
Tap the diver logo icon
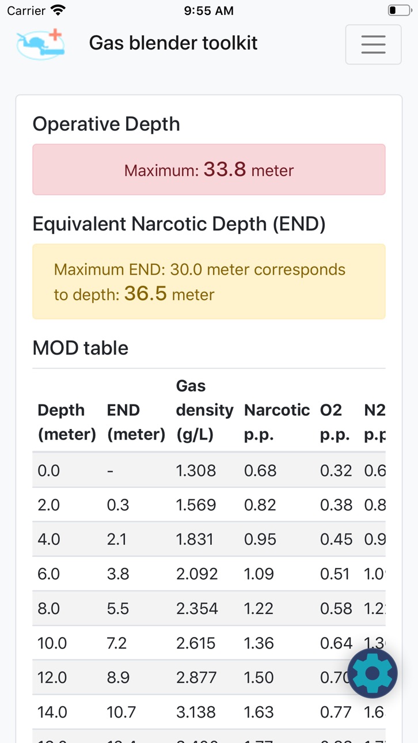click(x=40, y=44)
